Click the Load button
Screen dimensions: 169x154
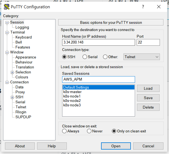coord(148,88)
